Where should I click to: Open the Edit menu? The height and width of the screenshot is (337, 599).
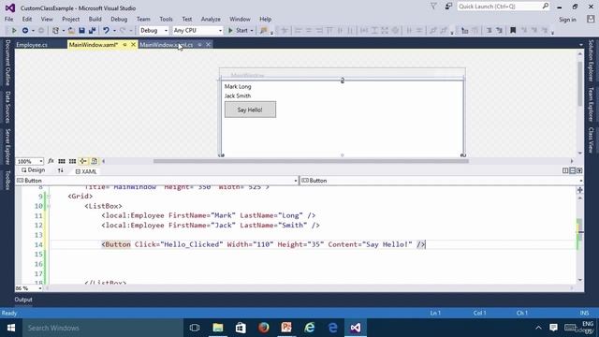(x=27, y=19)
